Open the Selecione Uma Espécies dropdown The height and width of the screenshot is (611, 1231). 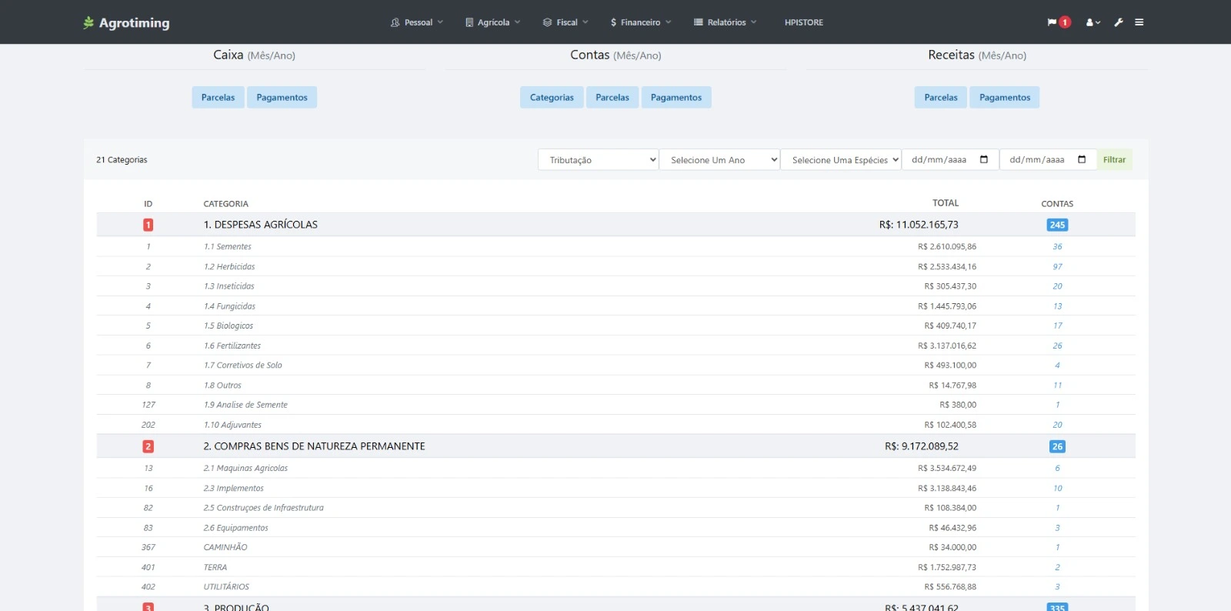pyautogui.click(x=840, y=160)
